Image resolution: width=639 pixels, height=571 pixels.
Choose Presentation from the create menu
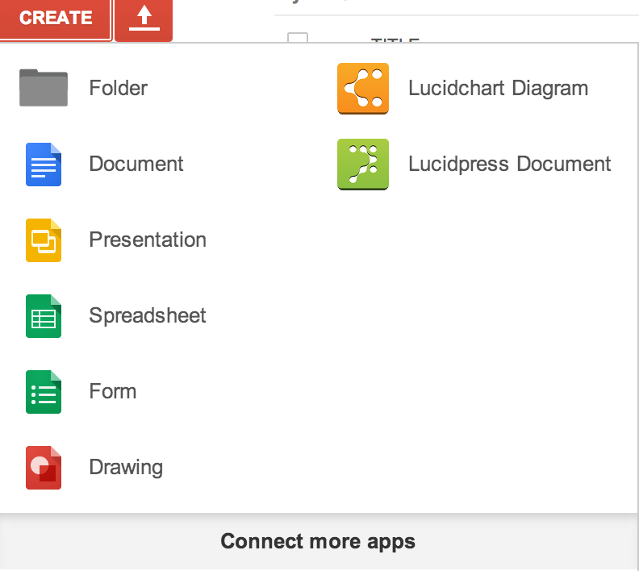pos(148,240)
